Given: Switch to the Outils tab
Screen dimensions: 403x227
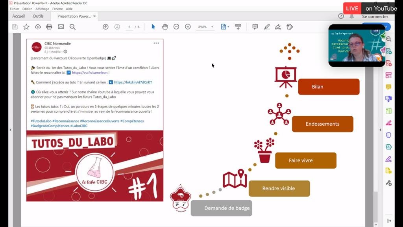Looking at the screenshot, I should point(38,16).
